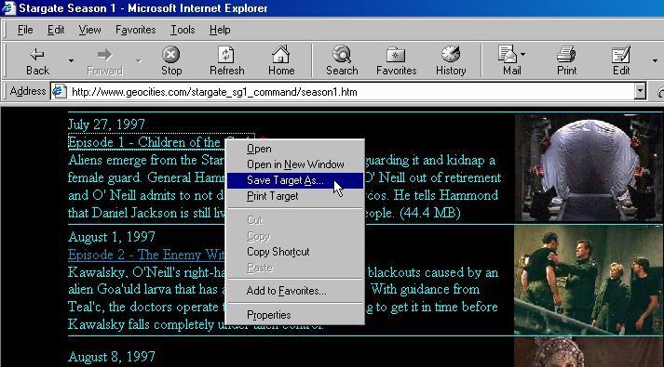Click the SG-1 team episode thumbnail
Screen dimensions: 664x367
589,280
